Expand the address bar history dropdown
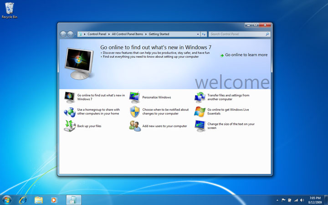 (x=198, y=34)
